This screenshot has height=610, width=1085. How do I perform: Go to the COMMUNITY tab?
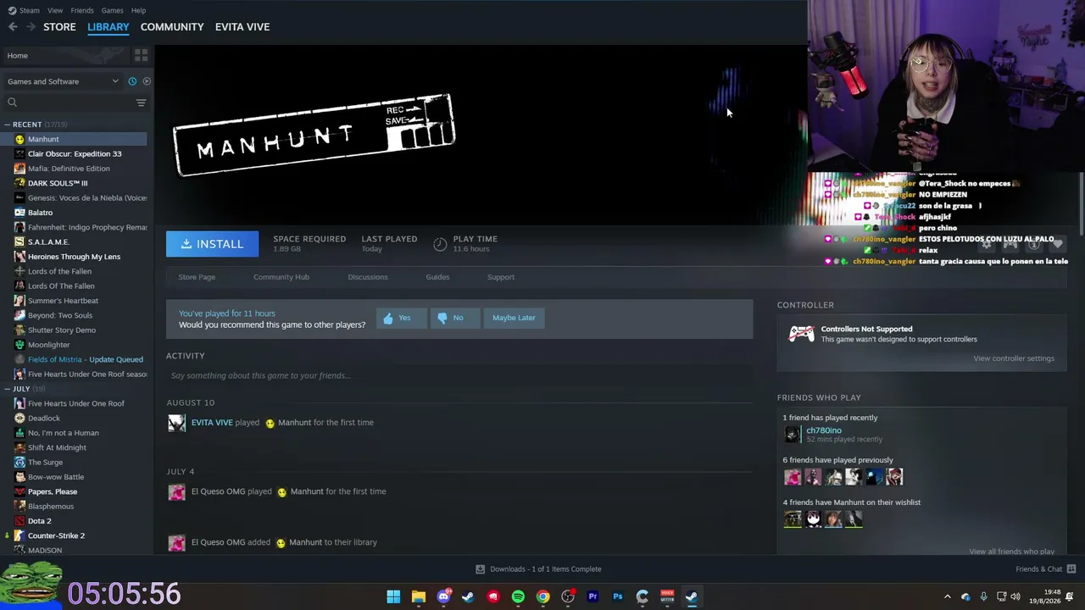172,27
